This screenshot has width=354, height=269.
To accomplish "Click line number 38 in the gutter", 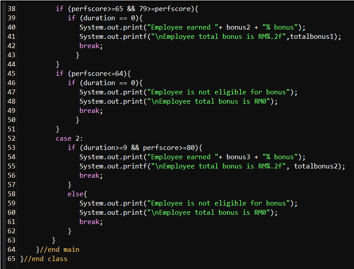I will click(11, 9).
